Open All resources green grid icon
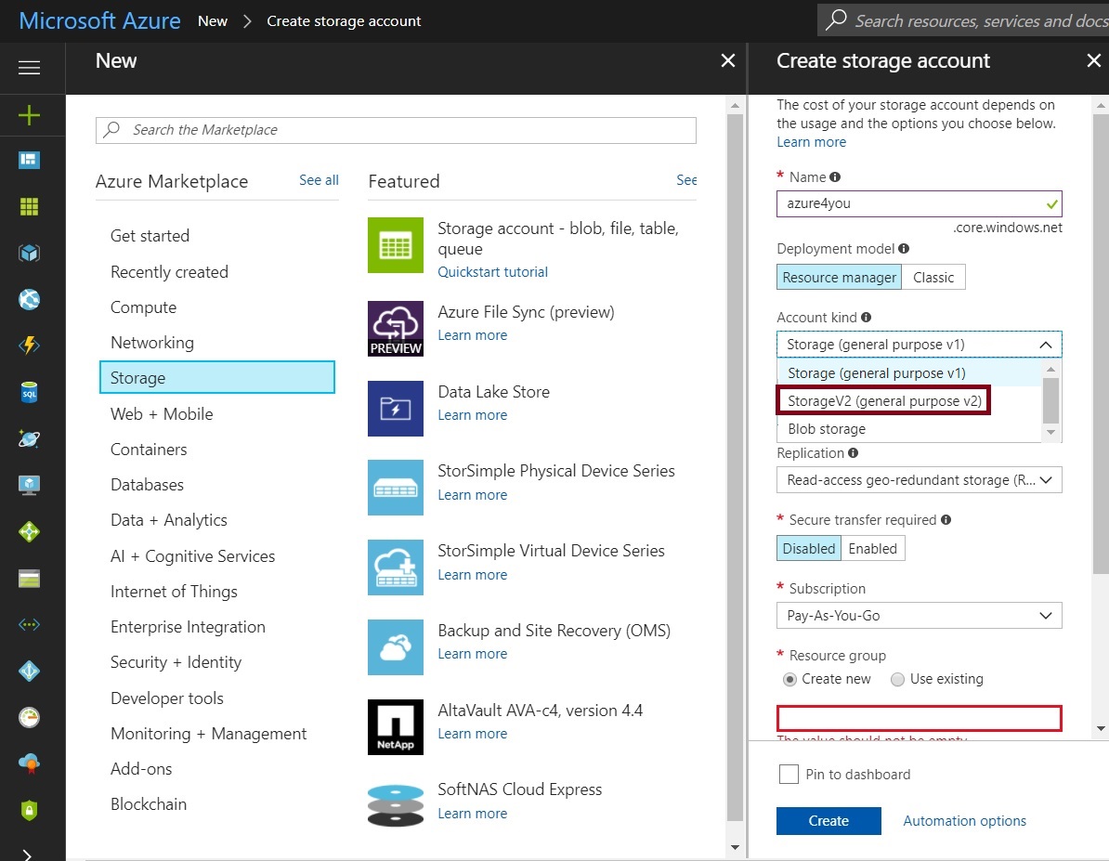The width and height of the screenshot is (1109, 861). click(x=29, y=206)
